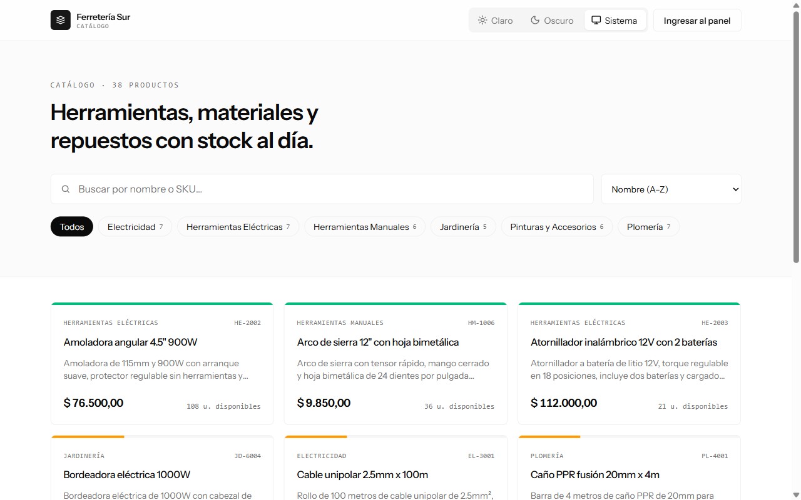This screenshot has width=801, height=500.
Task: Filter by Electricidad category
Action: [x=135, y=226]
